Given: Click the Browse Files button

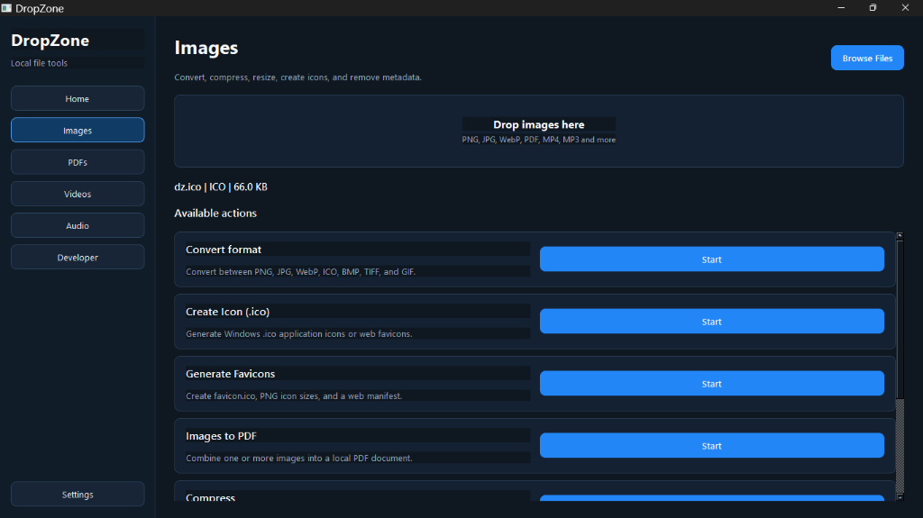Looking at the screenshot, I should (x=867, y=58).
